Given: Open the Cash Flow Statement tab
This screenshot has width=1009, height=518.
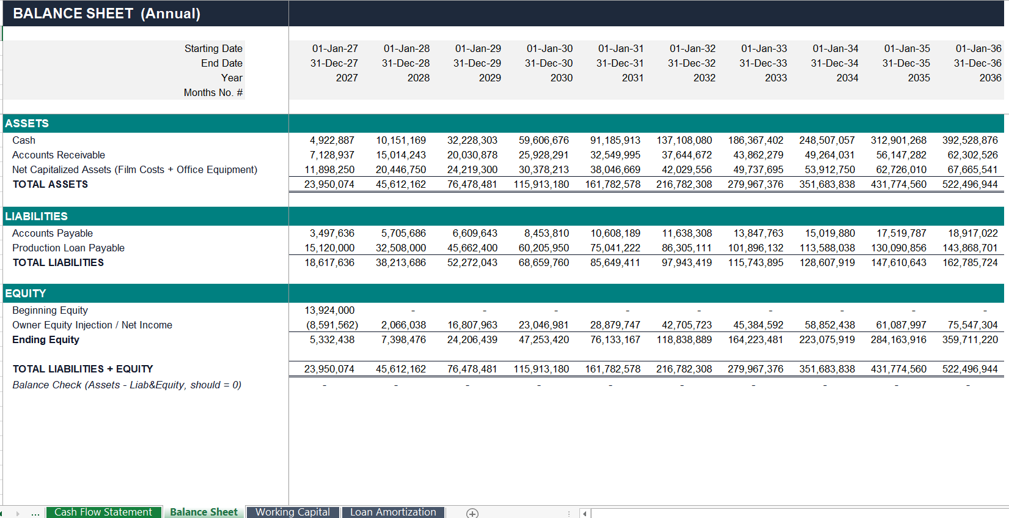Looking at the screenshot, I should 103,512.
